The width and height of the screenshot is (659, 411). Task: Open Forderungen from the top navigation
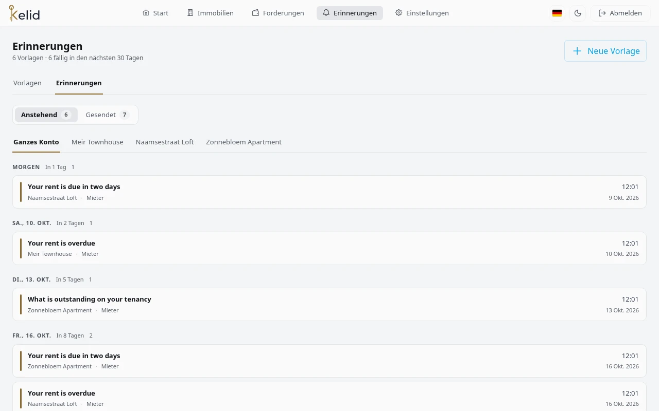coord(278,13)
